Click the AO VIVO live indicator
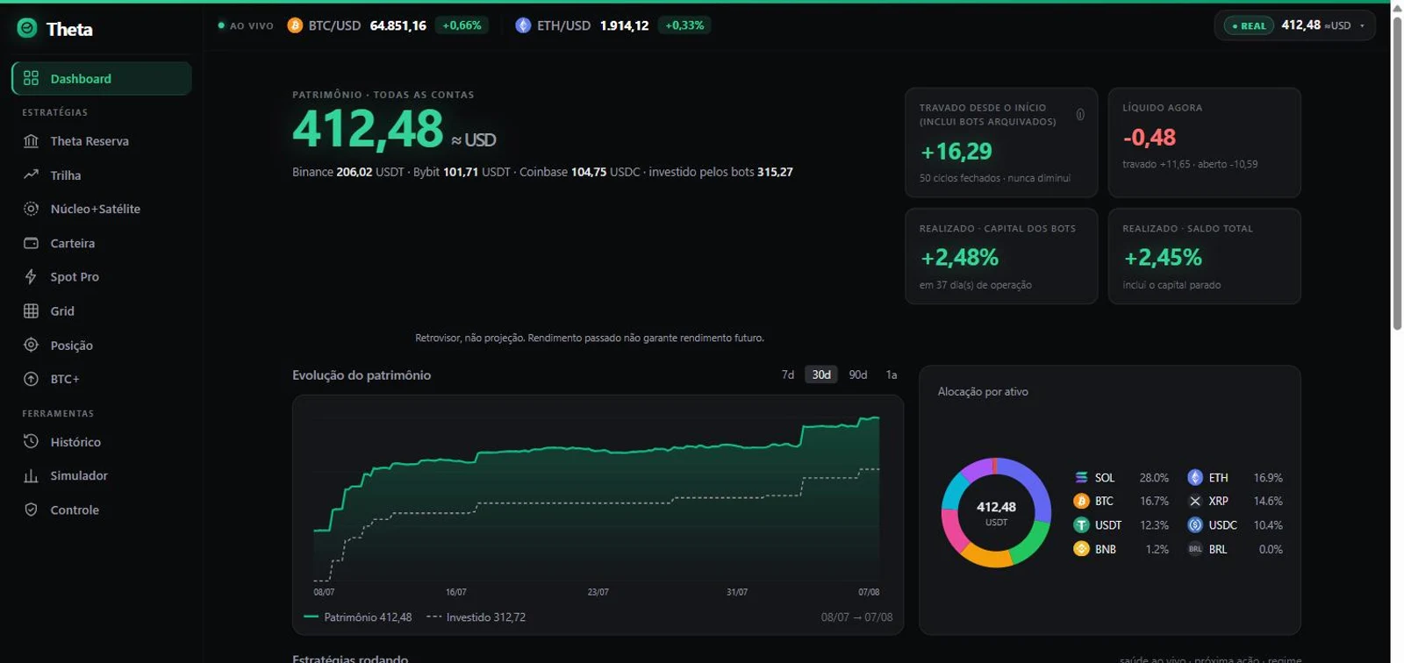This screenshot has height=663, width=1404. pyautogui.click(x=246, y=25)
